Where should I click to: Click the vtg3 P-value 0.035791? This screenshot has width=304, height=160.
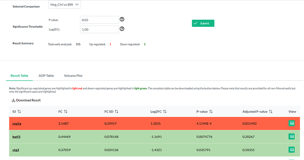204,150
